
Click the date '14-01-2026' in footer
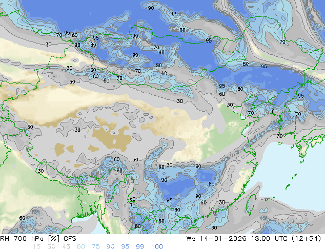point(223,239)
